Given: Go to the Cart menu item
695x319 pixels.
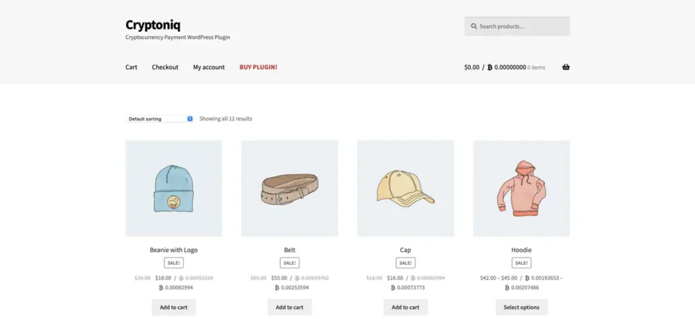Looking at the screenshot, I should 131,67.
